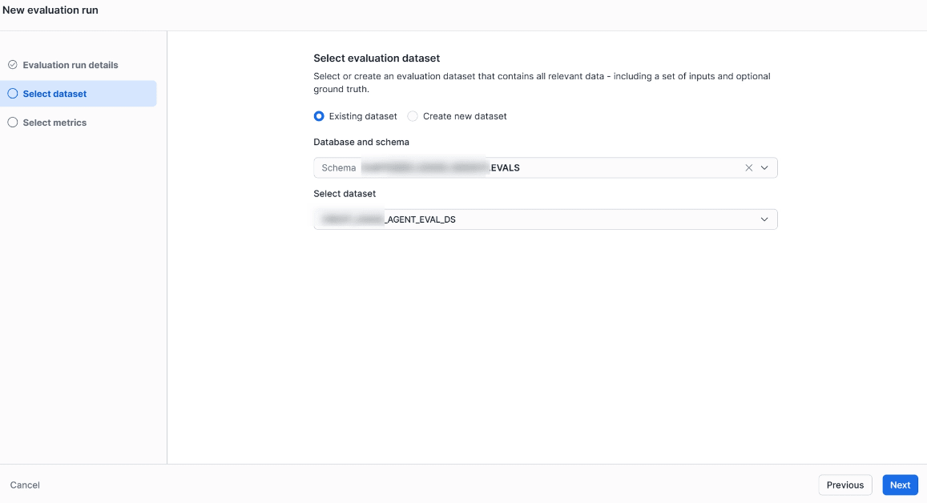
Task: Go to the Evaluation run details step
Action: [x=71, y=65]
